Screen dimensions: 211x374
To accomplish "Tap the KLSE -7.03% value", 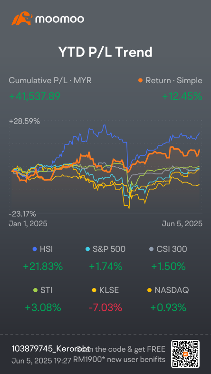I will 105,307.
